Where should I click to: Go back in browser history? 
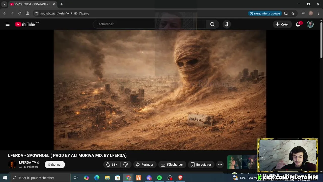[5, 13]
